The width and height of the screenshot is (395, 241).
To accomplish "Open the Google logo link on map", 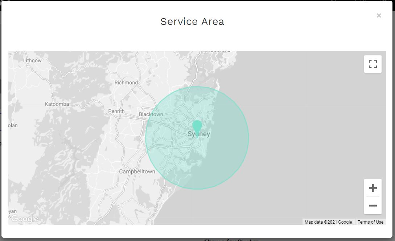I will (24, 219).
